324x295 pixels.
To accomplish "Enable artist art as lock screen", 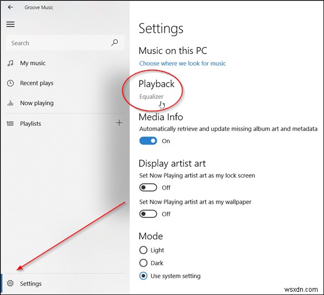I will [x=148, y=187].
